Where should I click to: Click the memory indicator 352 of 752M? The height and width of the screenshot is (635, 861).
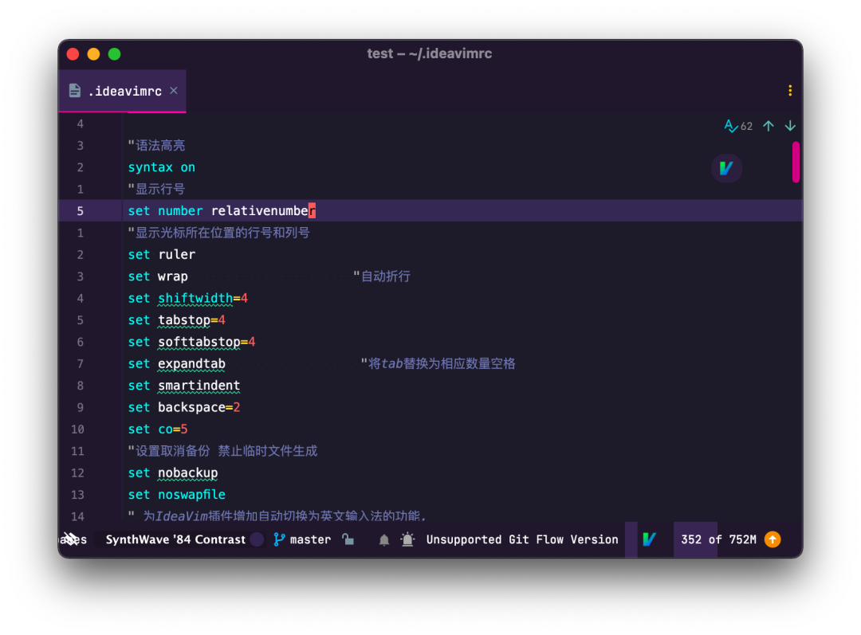pos(718,539)
